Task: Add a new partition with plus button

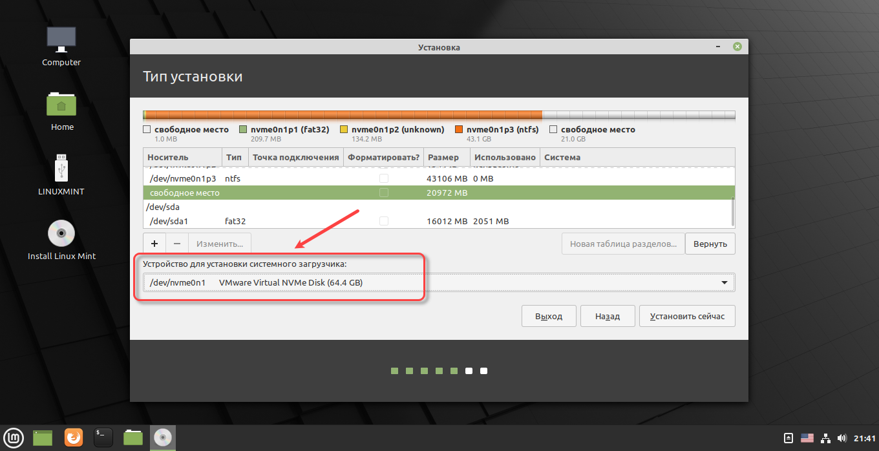Action: coord(154,244)
